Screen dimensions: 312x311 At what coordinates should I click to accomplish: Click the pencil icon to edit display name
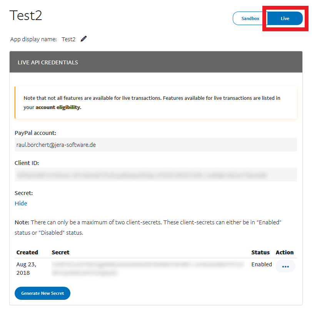84,39
